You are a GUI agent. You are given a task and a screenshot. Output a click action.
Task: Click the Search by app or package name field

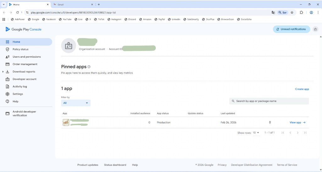269,101
